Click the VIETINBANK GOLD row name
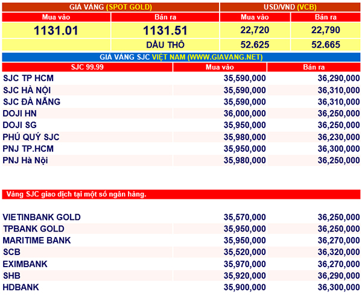This screenshot has height=295, width=362. (x=42, y=217)
